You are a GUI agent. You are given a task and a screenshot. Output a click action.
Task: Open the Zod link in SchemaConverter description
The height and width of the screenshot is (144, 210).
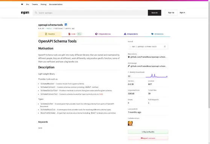pos(100,94)
